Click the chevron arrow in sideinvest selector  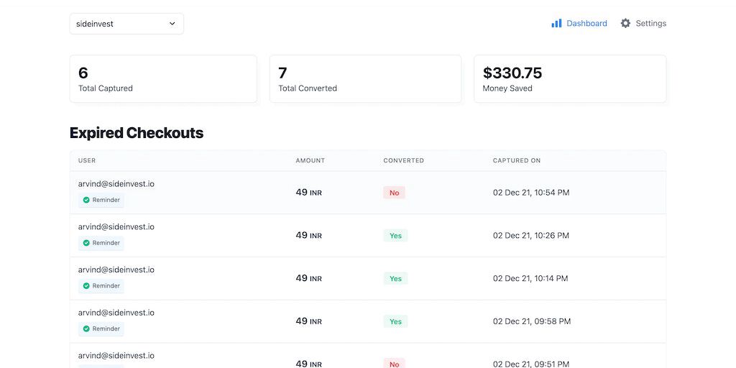point(172,24)
